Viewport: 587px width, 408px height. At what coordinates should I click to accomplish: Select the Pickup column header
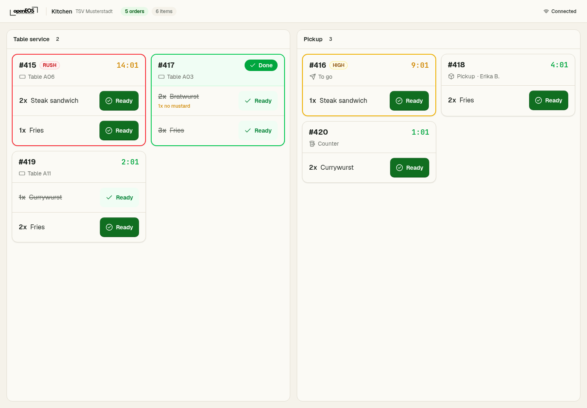pos(313,39)
